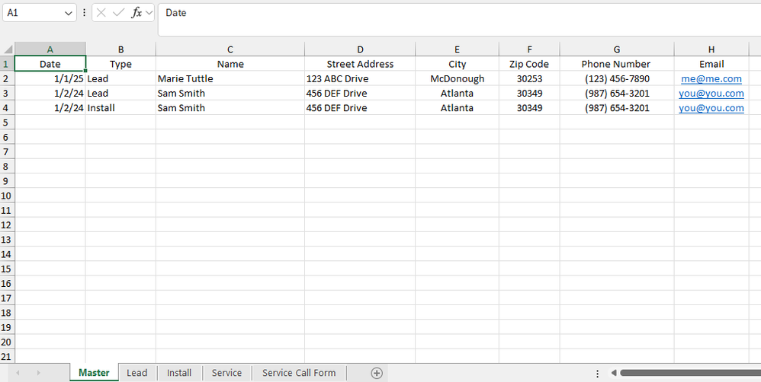761x382 pixels.
Task: Switch to the Master sheet tab
Action: (x=94, y=373)
